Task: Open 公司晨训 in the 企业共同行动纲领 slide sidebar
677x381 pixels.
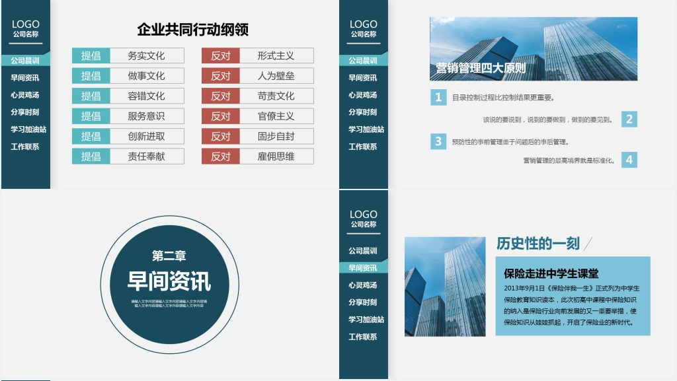Action: click(26, 61)
